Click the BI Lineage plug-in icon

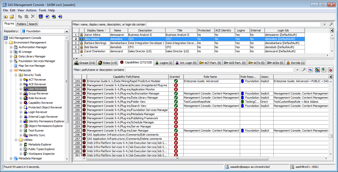pyautogui.click(x=16, y=52)
